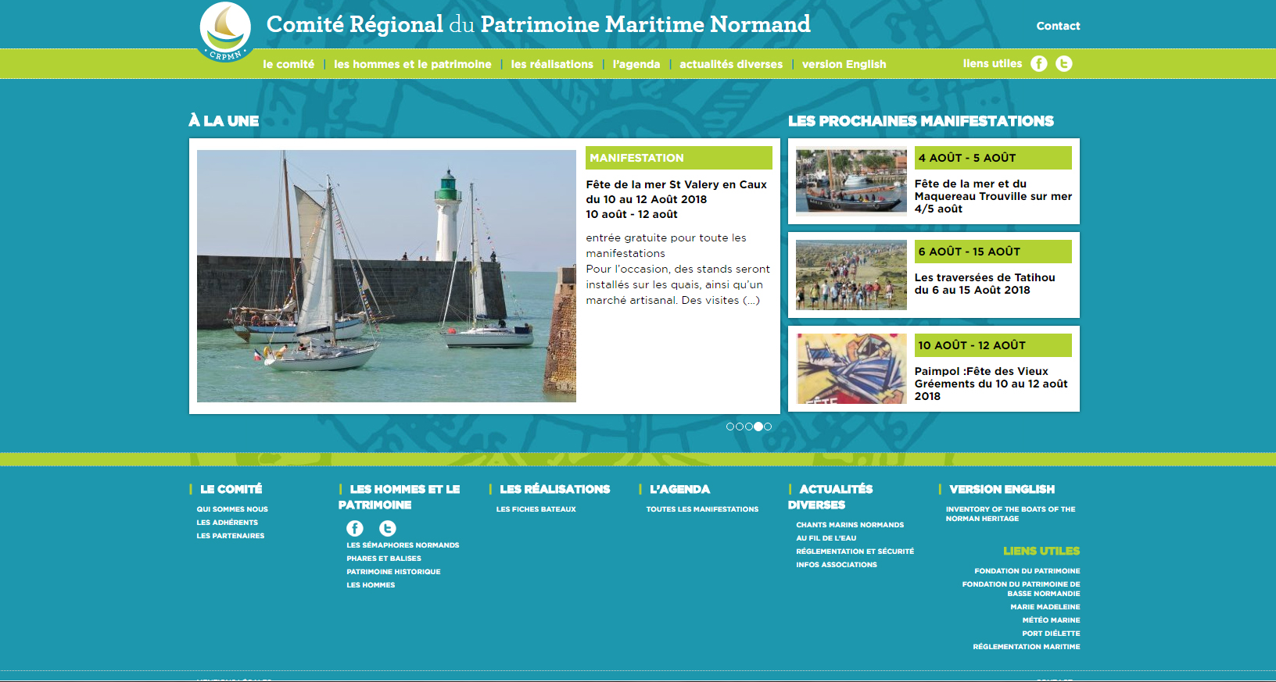Viewport: 1276px width, 682px height.
Task: Open the Trouville boat event thumbnail
Action: click(851, 181)
